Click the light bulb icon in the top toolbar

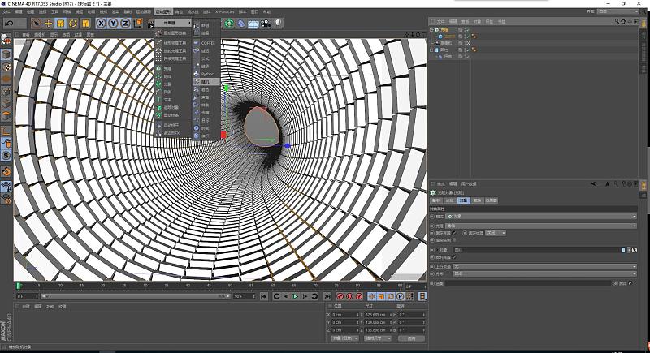278,24
